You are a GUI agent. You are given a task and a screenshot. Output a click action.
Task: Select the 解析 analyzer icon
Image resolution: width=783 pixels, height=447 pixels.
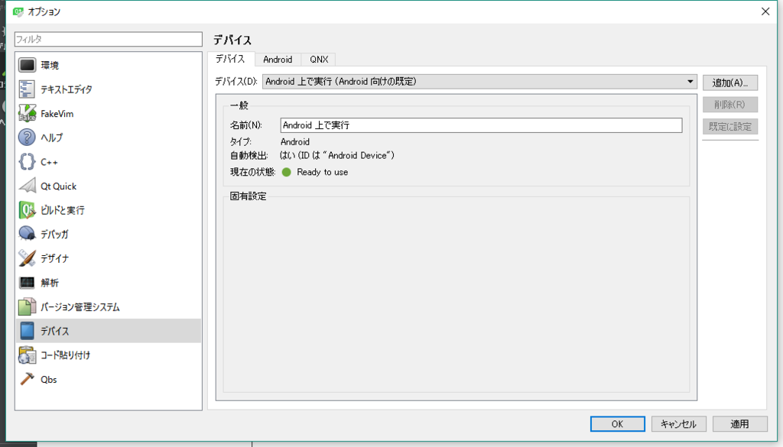click(x=27, y=283)
